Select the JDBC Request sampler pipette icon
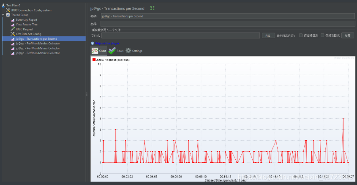 13,29
